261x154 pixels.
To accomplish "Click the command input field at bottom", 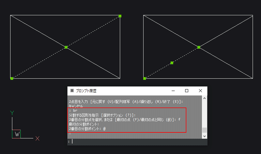I will 137,142.
